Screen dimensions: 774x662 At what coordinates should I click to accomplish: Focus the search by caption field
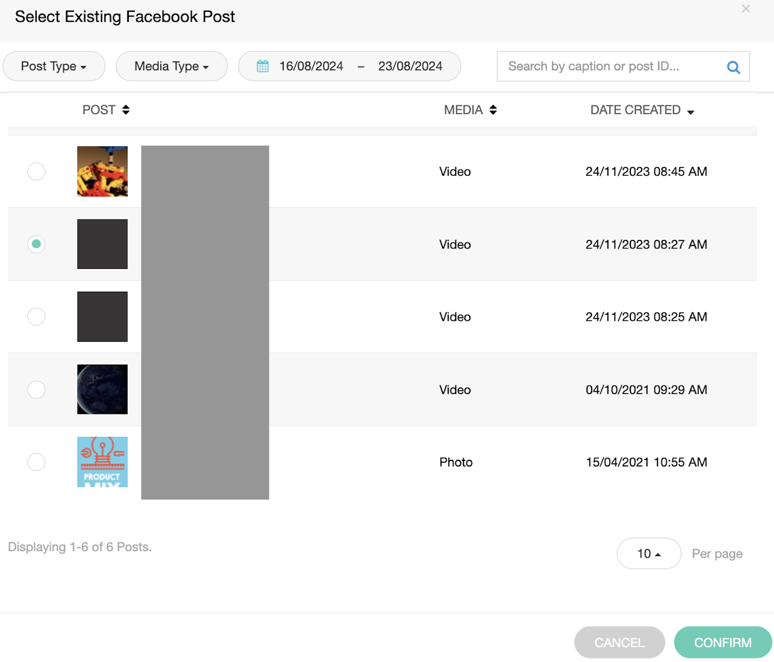coord(611,66)
